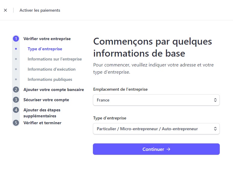Open Sécuriser votre compte section

coord(46,100)
